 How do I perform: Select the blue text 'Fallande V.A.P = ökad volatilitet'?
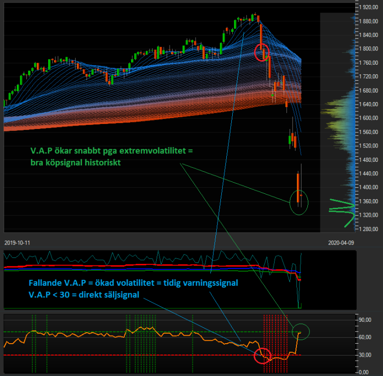[x=92, y=283]
